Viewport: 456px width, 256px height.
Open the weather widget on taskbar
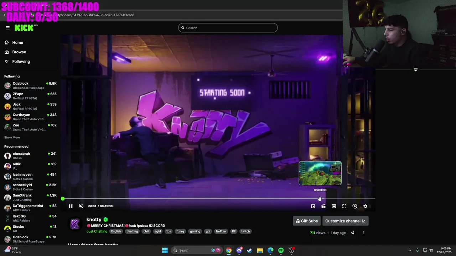[12, 250]
